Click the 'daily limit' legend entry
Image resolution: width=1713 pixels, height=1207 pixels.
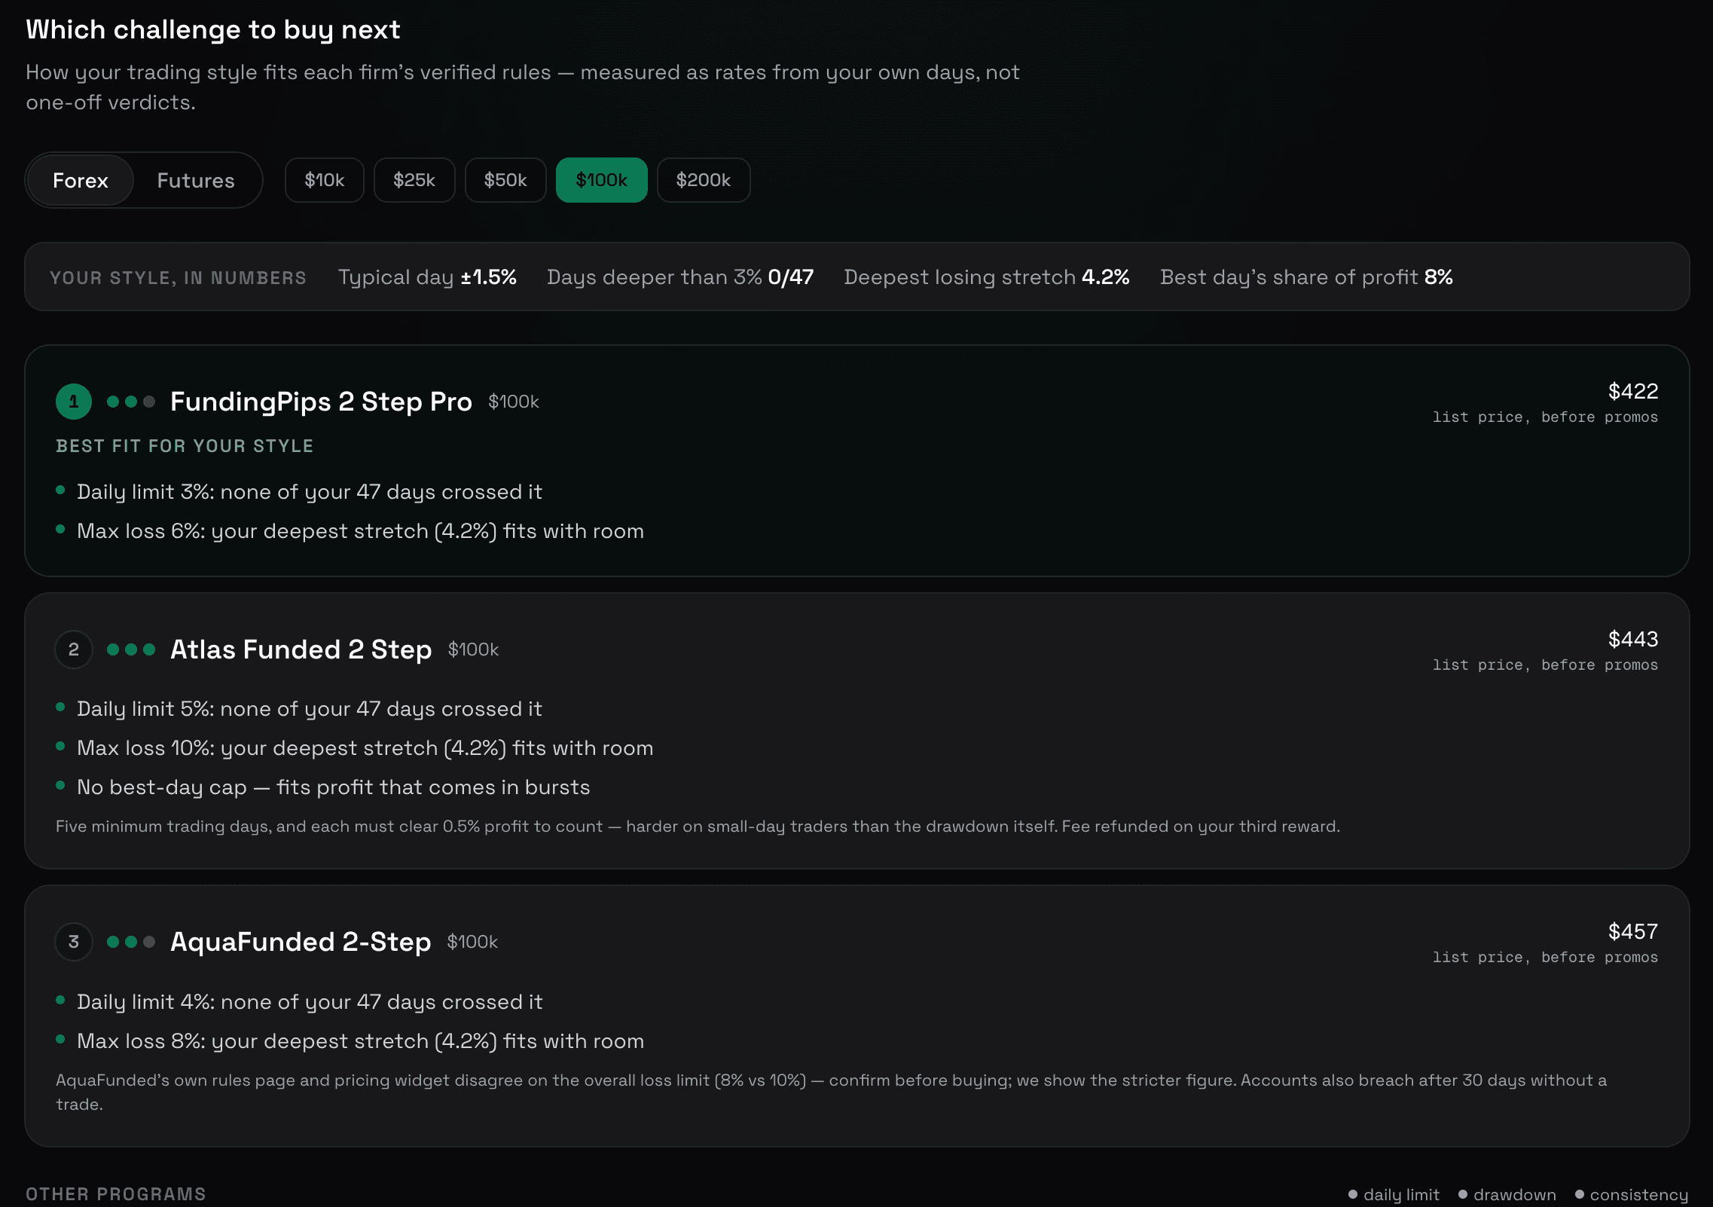click(1394, 1194)
